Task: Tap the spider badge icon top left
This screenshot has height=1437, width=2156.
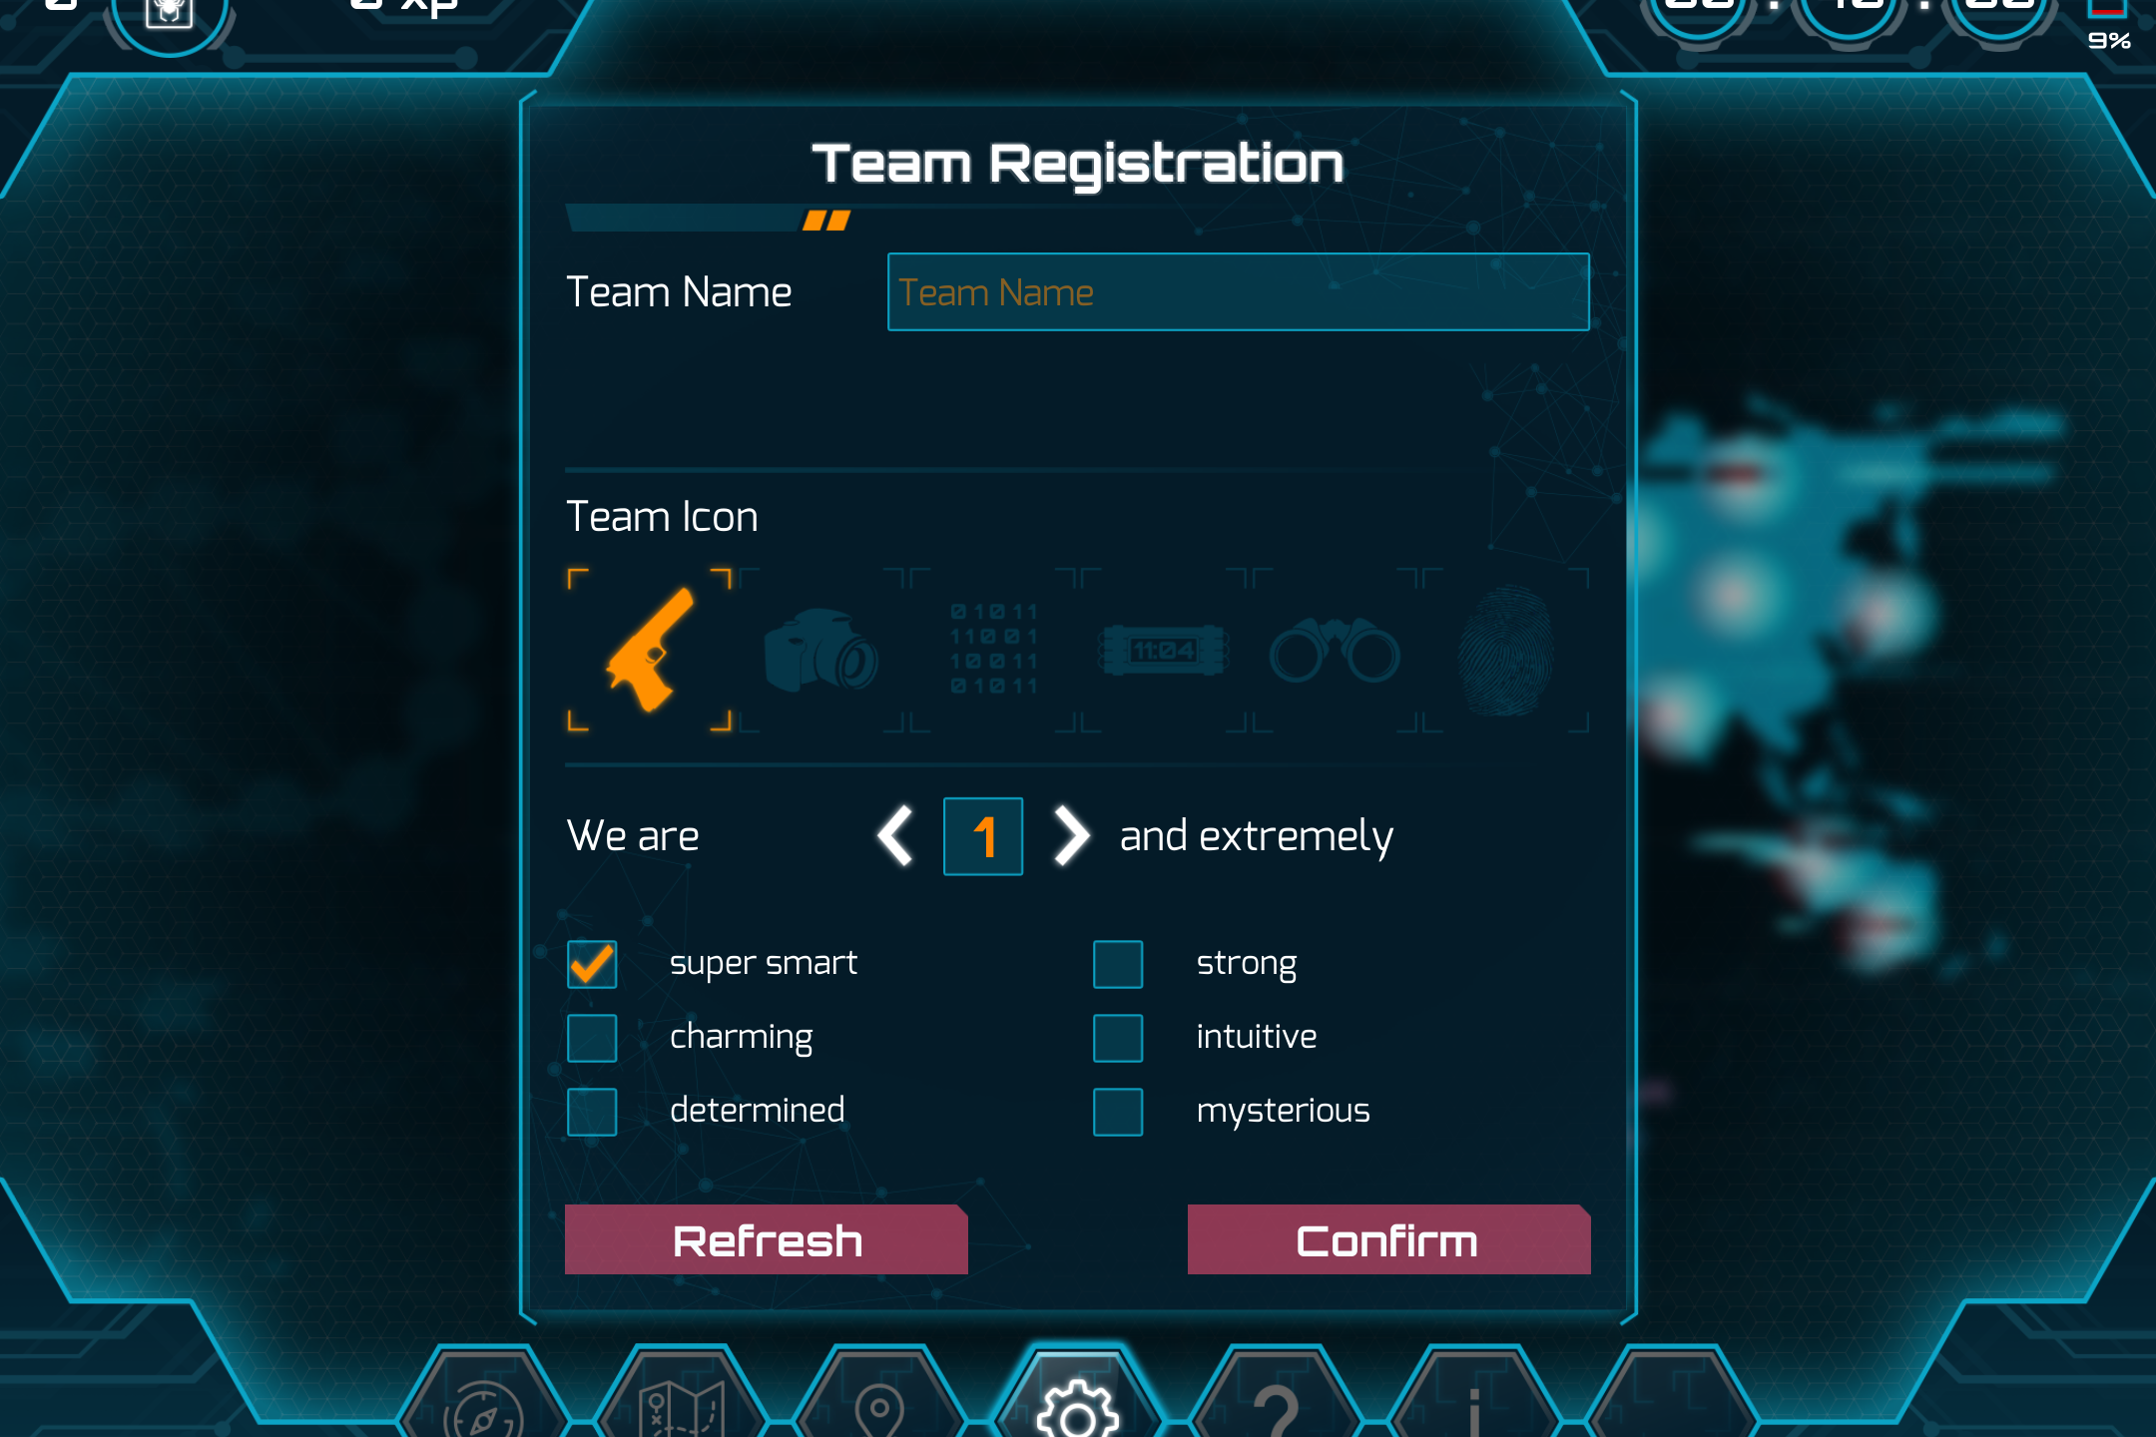Action: coord(169,12)
